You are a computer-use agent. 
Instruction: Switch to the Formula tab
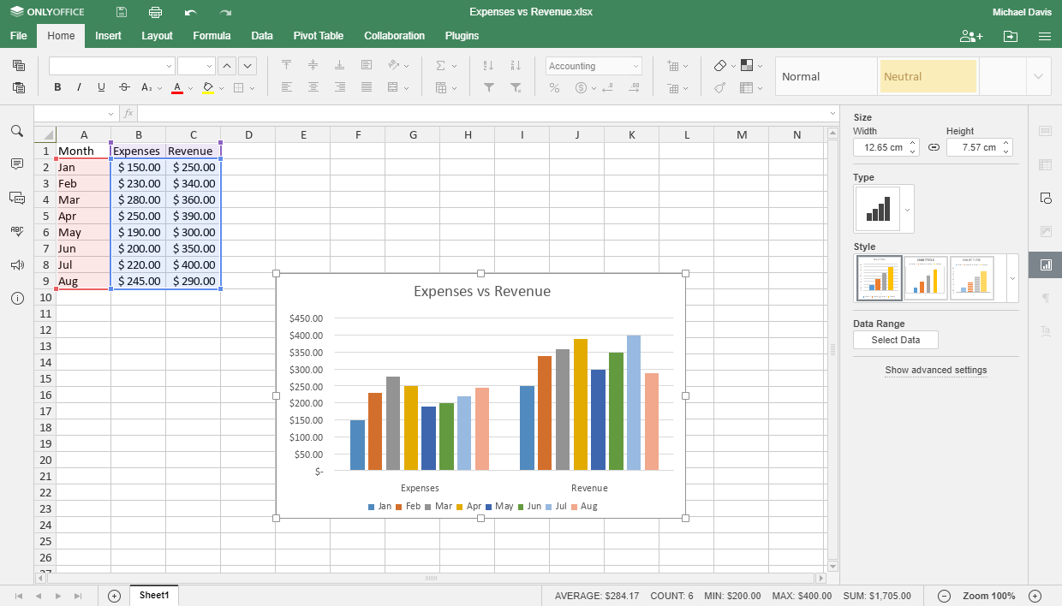(212, 36)
